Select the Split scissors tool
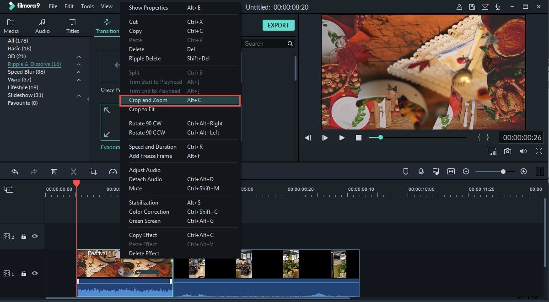The width and height of the screenshot is (549, 302). [x=74, y=171]
